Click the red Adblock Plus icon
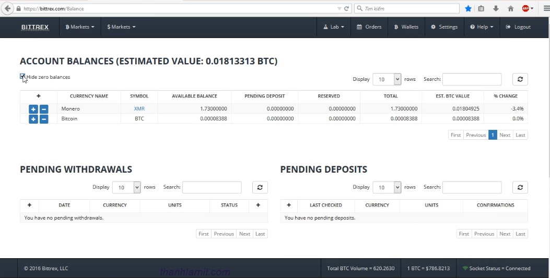 (525, 8)
